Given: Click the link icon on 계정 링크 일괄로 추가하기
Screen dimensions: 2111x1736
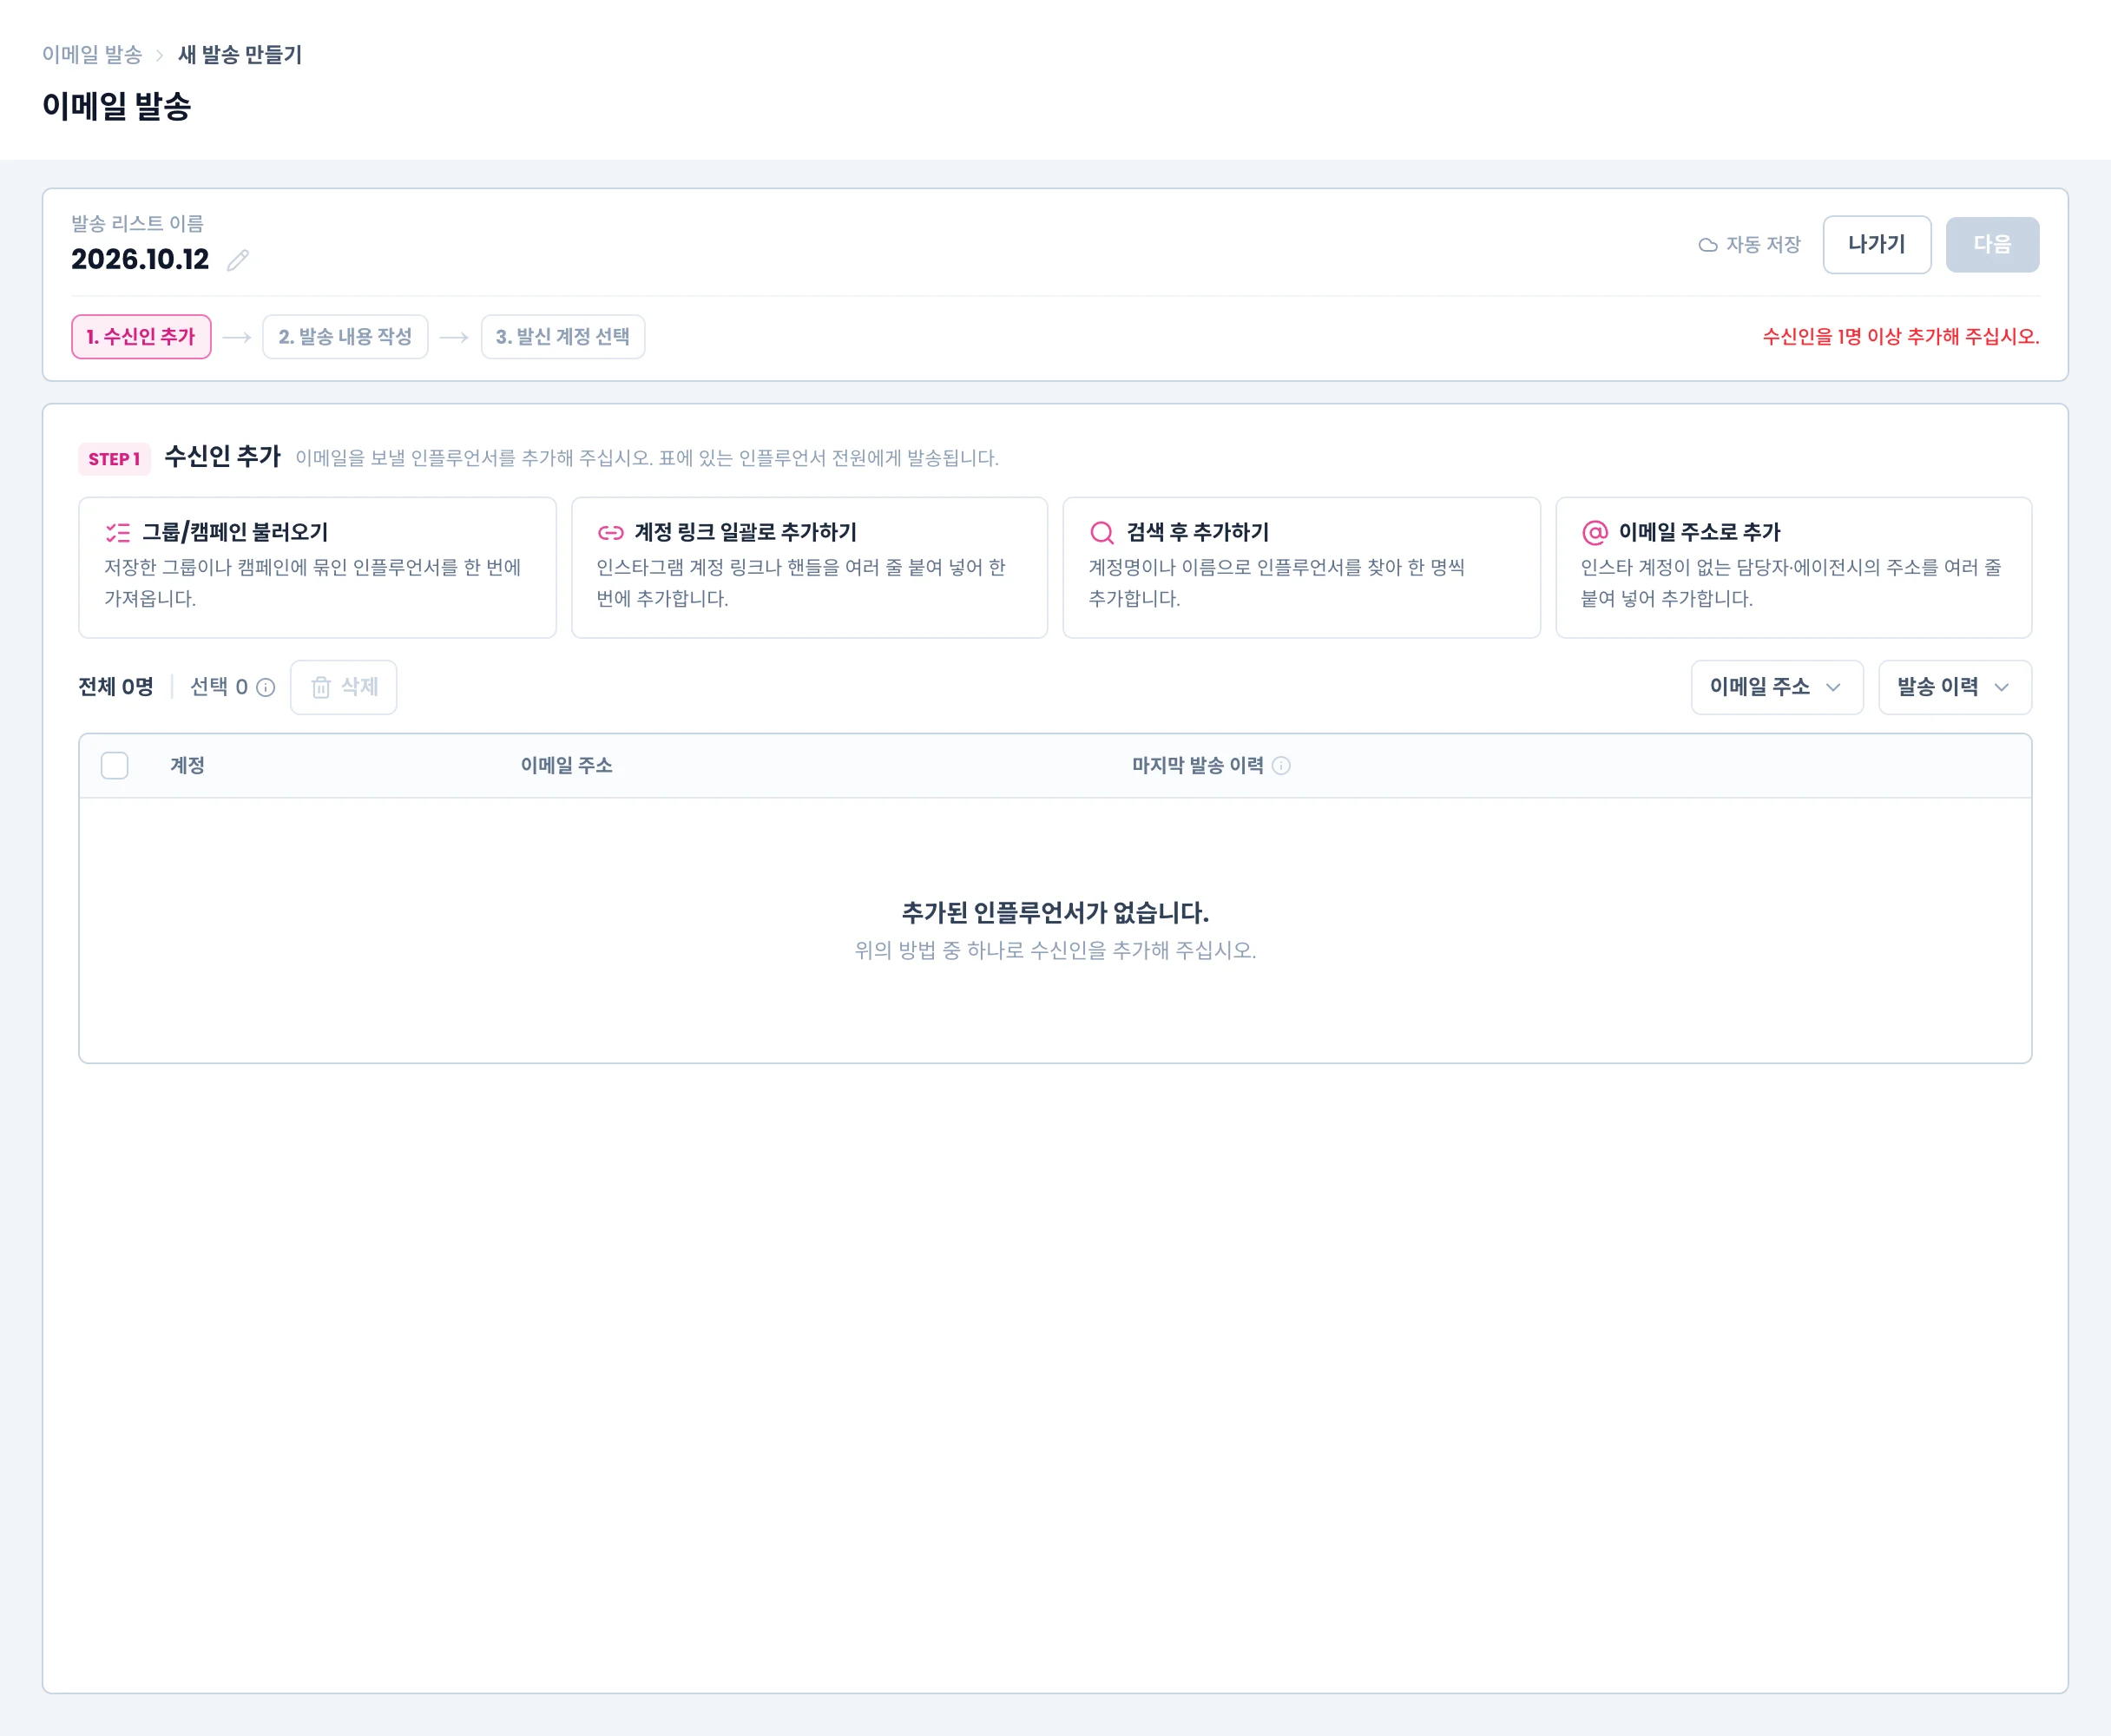Looking at the screenshot, I should pos(610,533).
